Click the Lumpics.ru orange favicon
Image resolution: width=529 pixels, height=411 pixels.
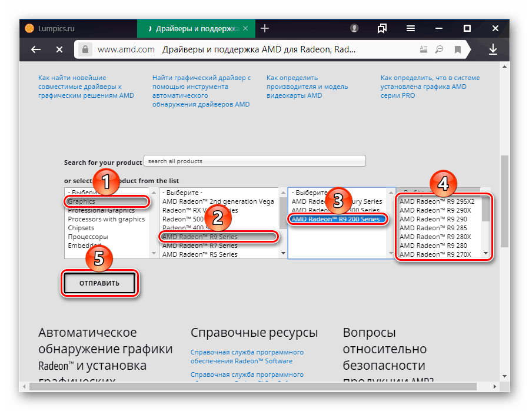click(29, 28)
